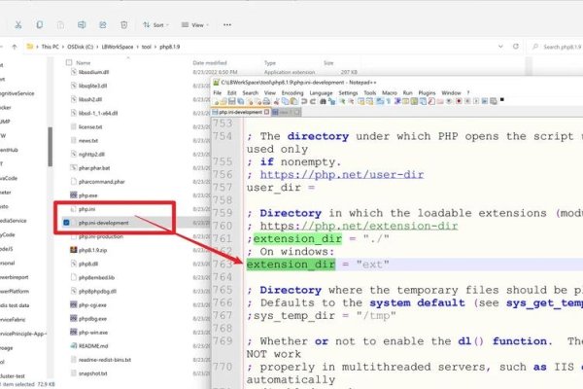Click Type column header in Explorer
This screenshot has width=583, height=389.
(x=270, y=63)
